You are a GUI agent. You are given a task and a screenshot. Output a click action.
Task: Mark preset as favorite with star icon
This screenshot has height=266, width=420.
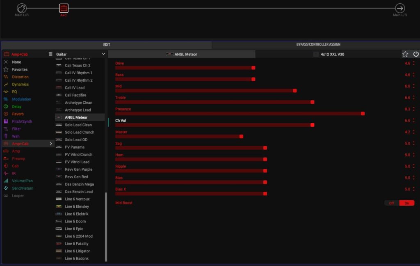click(405, 54)
